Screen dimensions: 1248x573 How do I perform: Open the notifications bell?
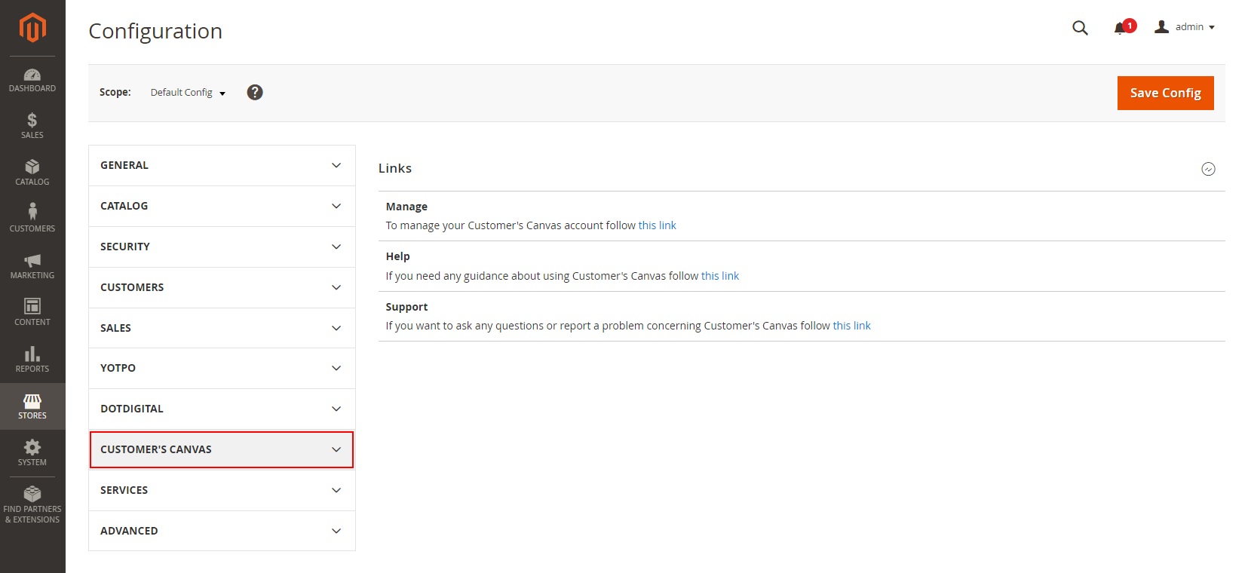(x=1120, y=28)
